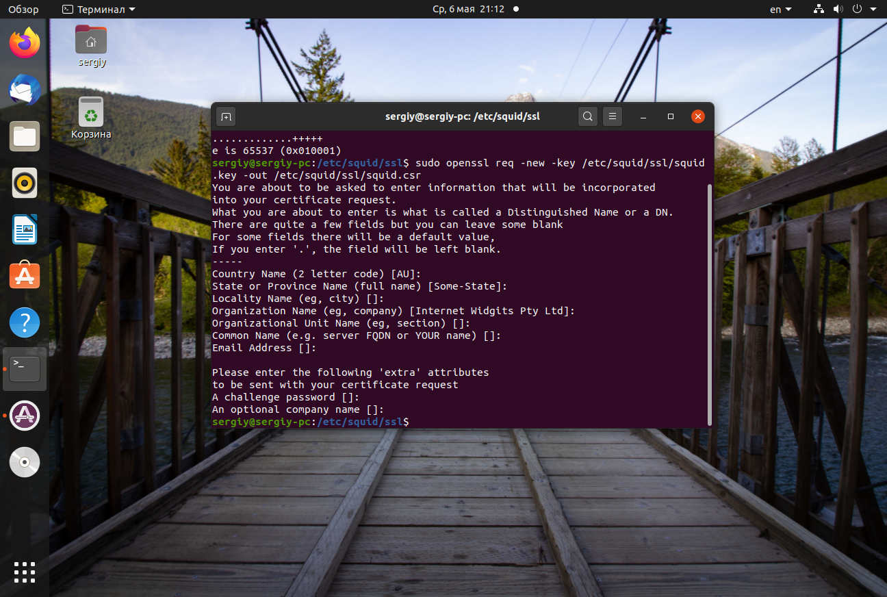The width and height of the screenshot is (887, 597).
Task: Open LibreOffice Writer from the dock
Action: [x=25, y=229]
